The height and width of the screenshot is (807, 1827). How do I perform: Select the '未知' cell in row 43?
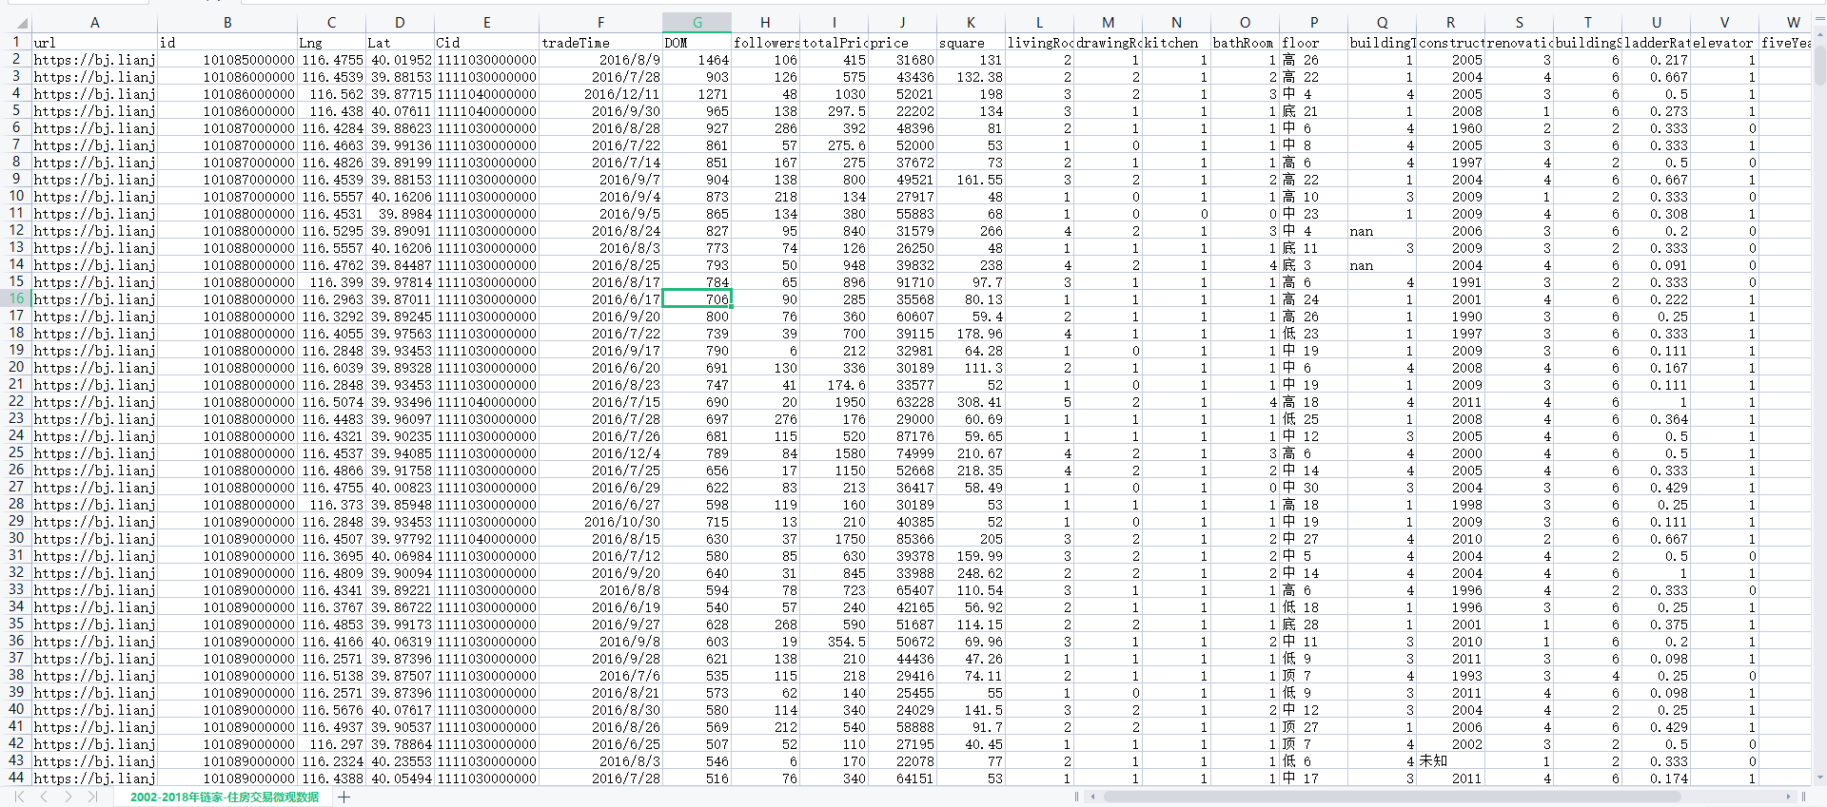(1450, 760)
